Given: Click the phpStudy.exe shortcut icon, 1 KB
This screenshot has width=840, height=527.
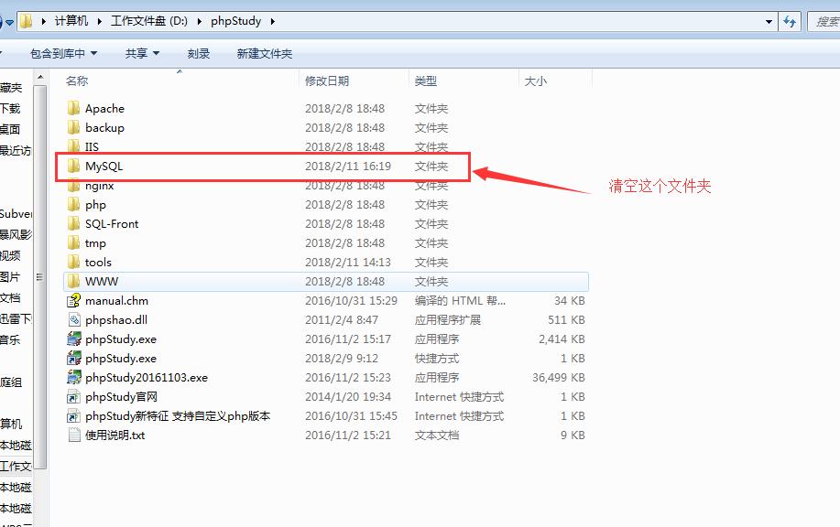Looking at the screenshot, I should click(73, 359).
